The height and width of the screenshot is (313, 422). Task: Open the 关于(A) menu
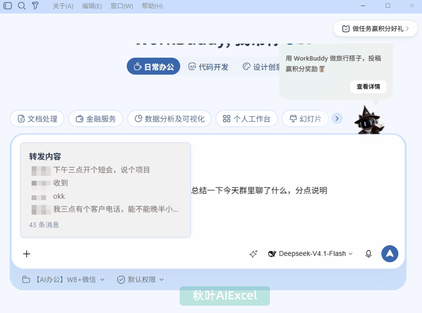63,6
